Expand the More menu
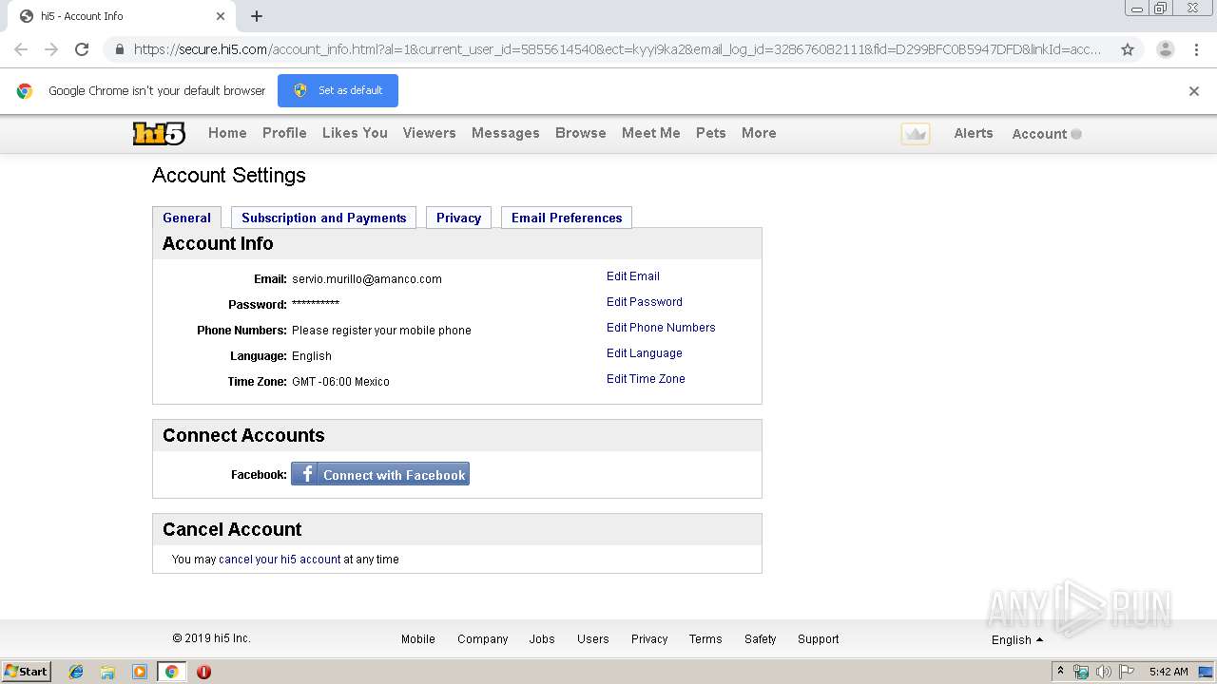This screenshot has height=684, width=1217. (x=759, y=133)
